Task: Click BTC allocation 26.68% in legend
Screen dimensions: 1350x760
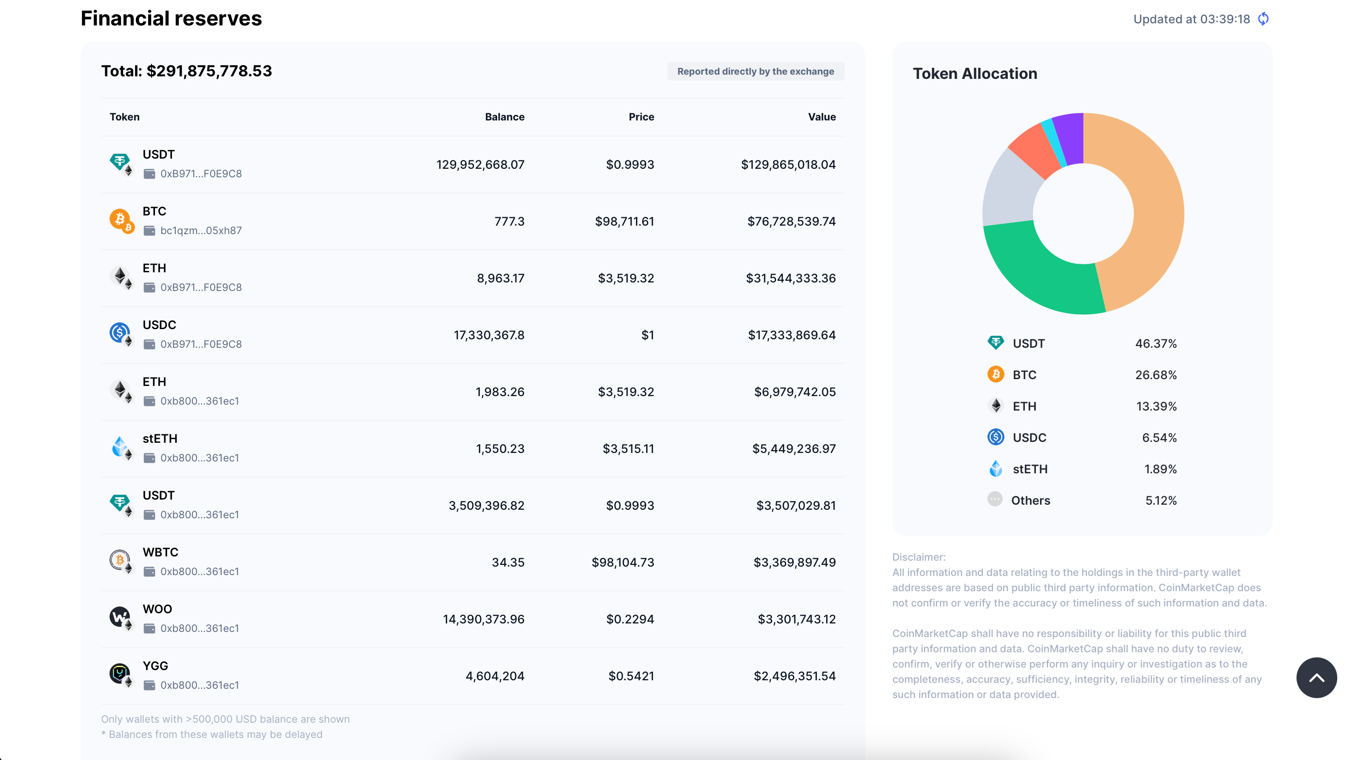Action: click(1156, 375)
